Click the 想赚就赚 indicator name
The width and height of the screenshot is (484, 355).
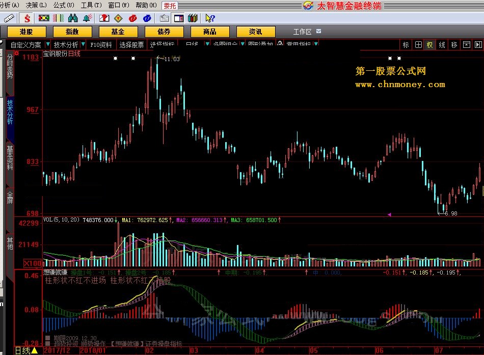click(x=55, y=272)
